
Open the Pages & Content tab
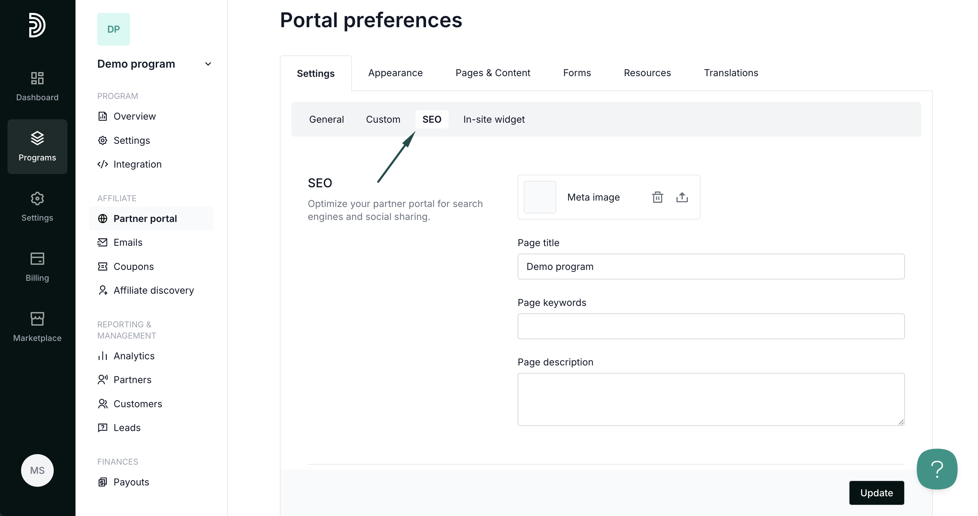tap(493, 73)
